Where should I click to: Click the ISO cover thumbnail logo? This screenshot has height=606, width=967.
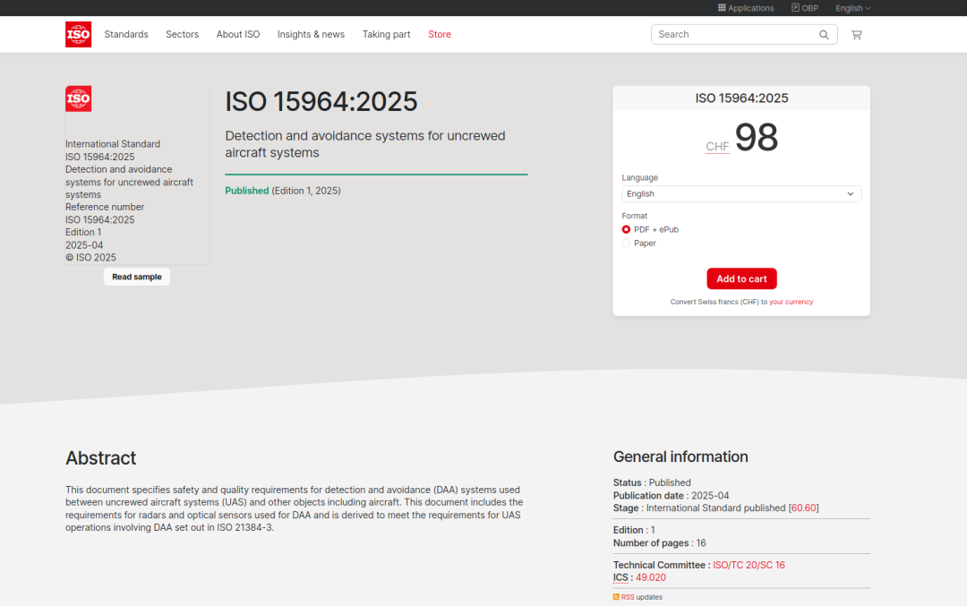coord(78,98)
